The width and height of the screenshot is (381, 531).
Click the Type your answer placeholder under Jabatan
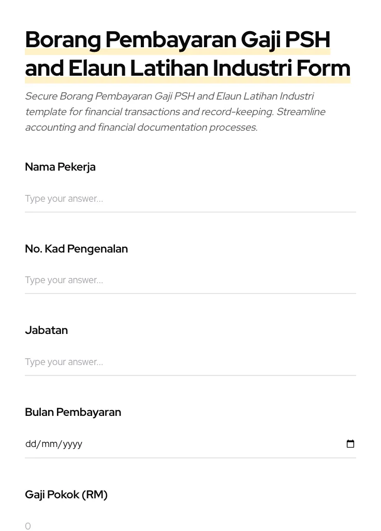pyautogui.click(x=64, y=362)
